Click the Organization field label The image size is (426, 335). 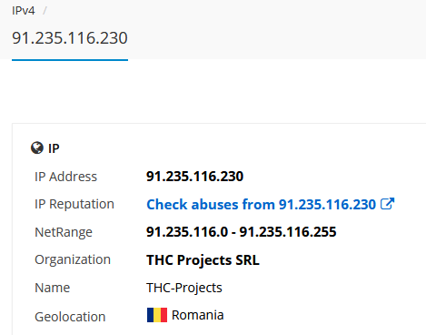tap(73, 259)
